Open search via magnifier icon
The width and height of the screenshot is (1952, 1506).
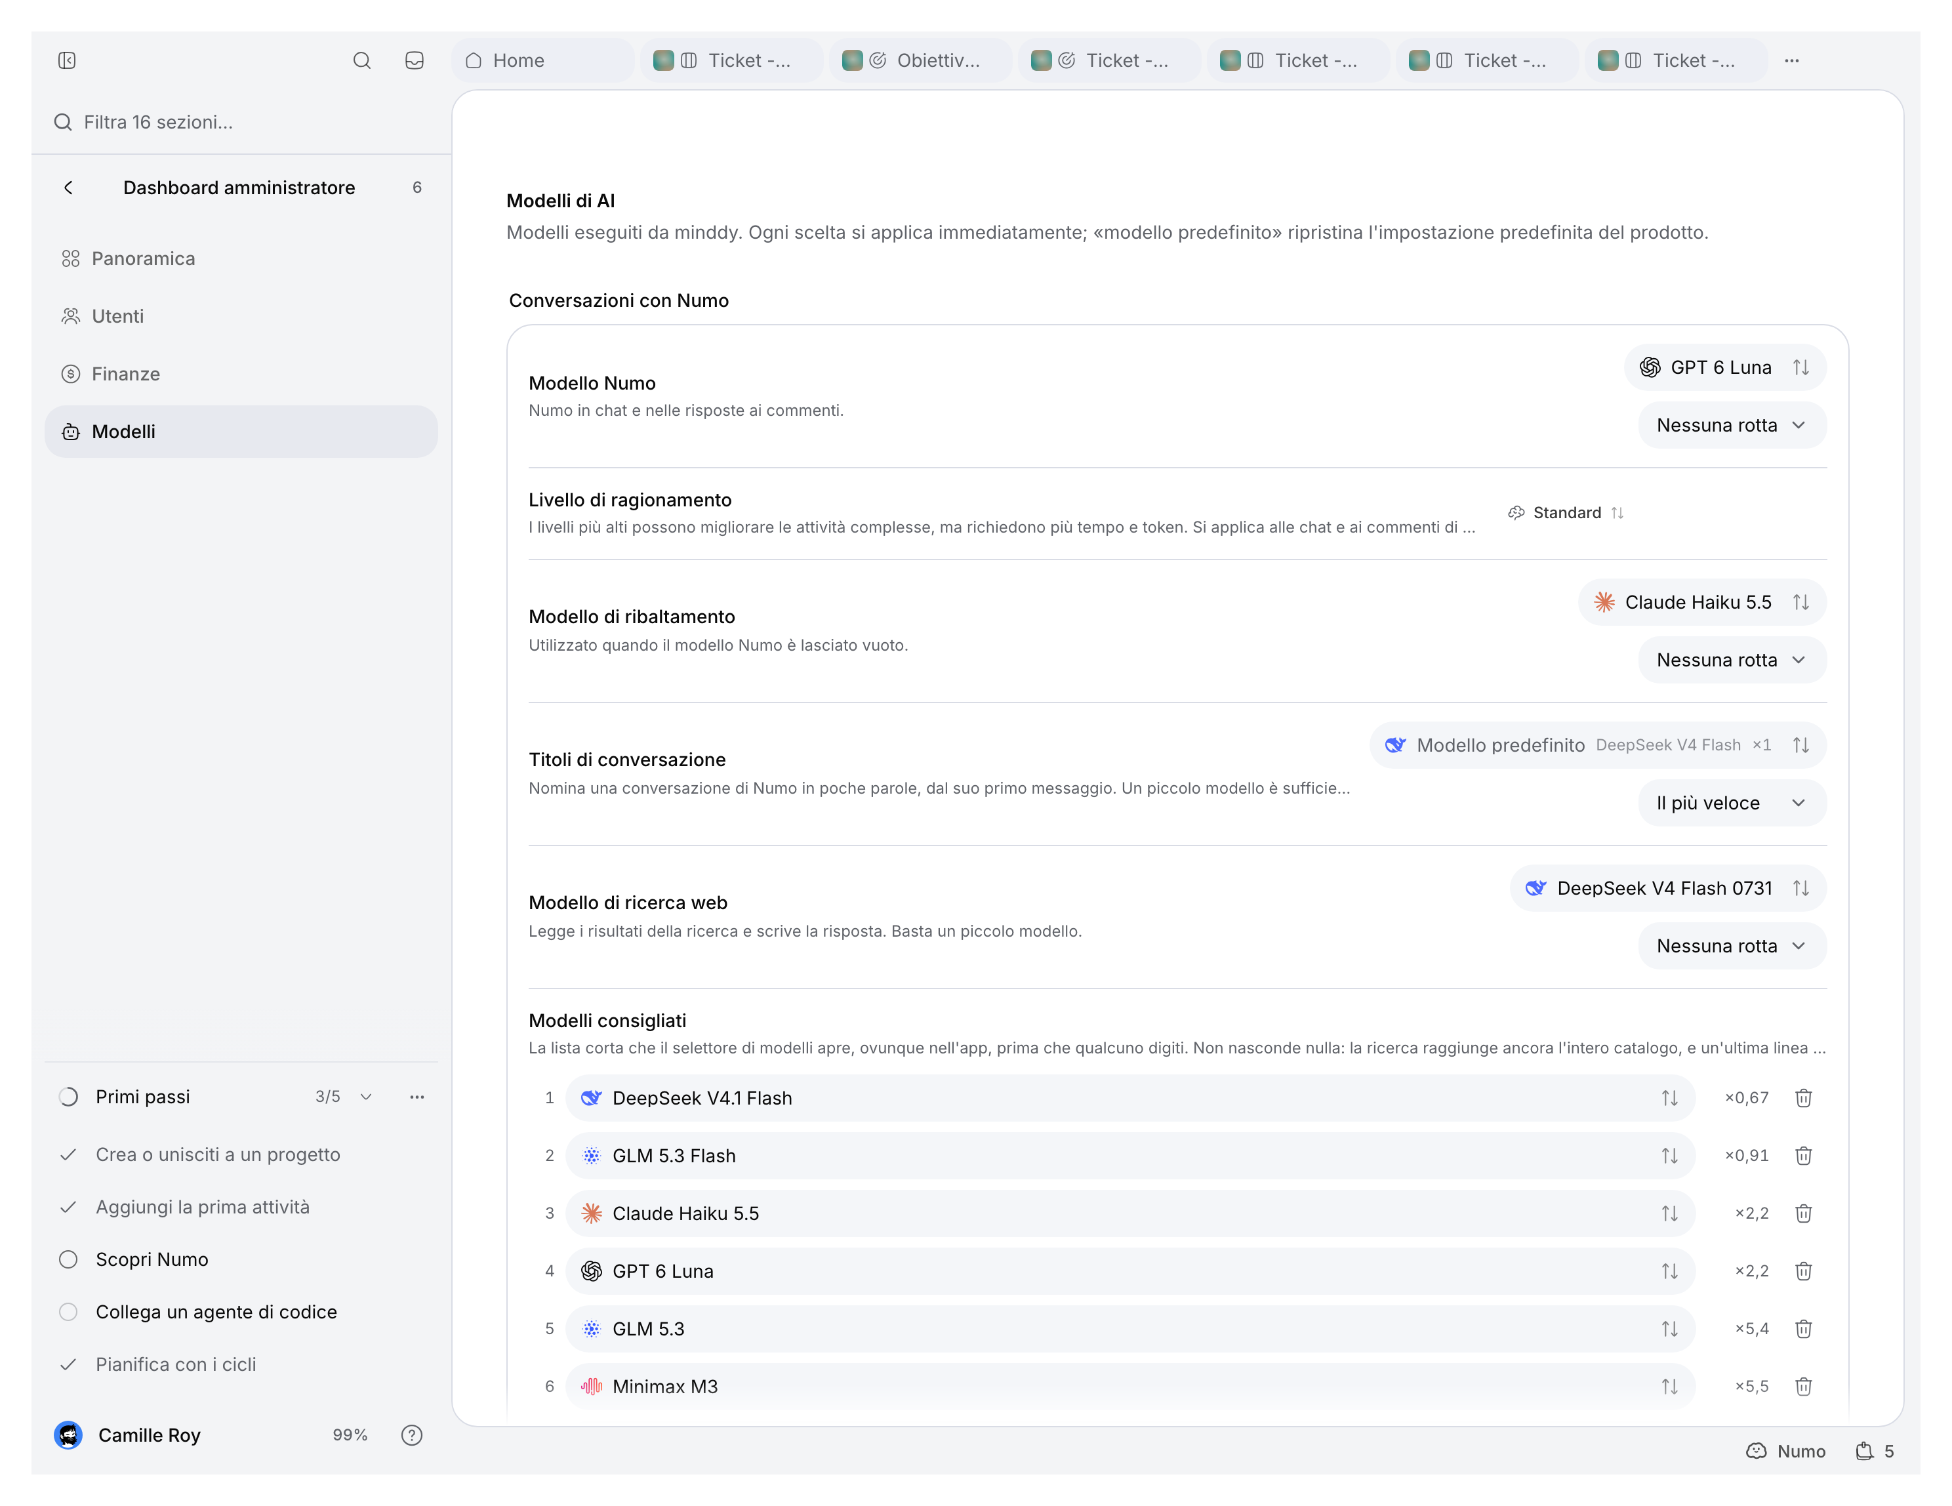pyautogui.click(x=361, y=60)
